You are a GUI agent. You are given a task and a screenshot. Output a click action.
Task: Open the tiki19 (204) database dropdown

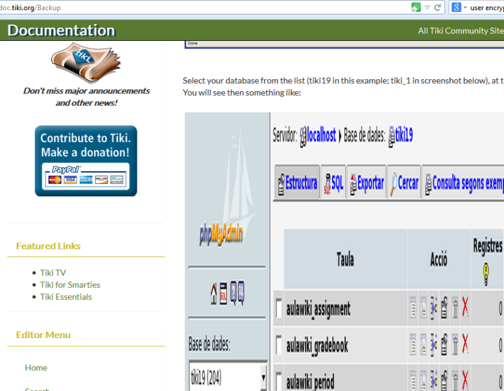click(x=228, y=377)
